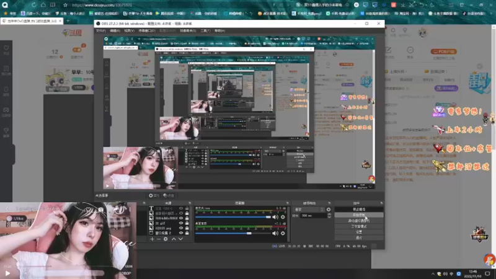Open the source 滤镜 filters button
The height and width of the screenshot is (279, 496).
[x=169, y=196]
